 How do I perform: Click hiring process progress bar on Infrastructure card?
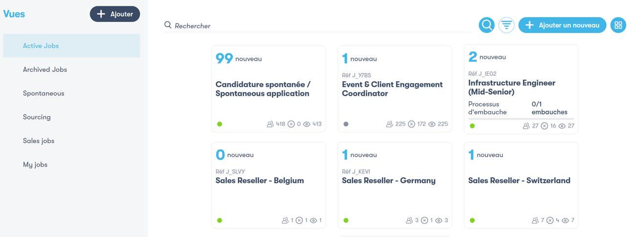tap(521, 119)
